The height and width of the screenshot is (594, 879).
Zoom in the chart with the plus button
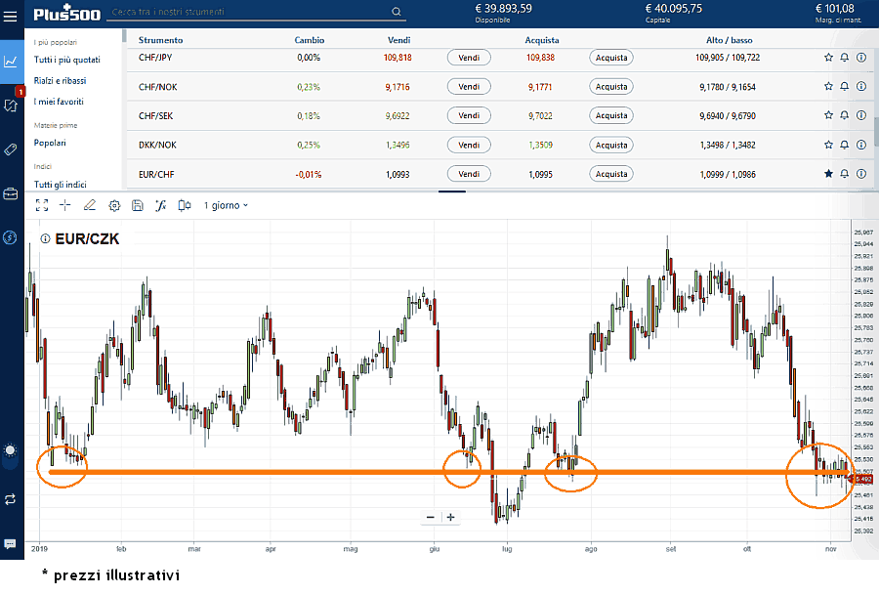tap(450, 517)
